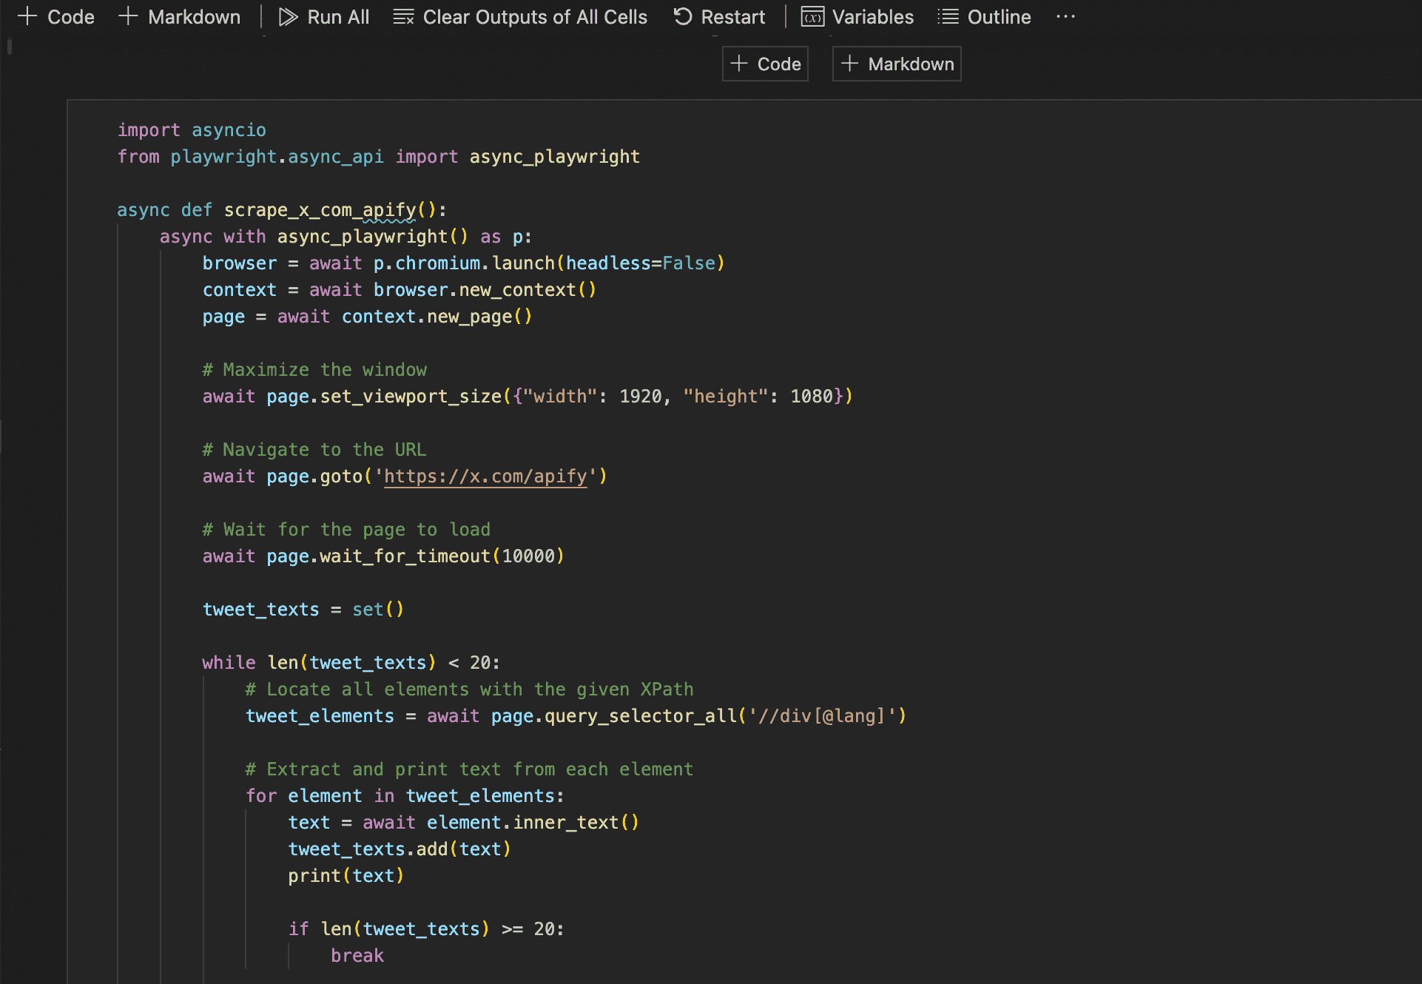This screenshot has width=1422, height=984.
Task: Place cursor on the tweet_texts variable
Action: click(x=260, y=609)
